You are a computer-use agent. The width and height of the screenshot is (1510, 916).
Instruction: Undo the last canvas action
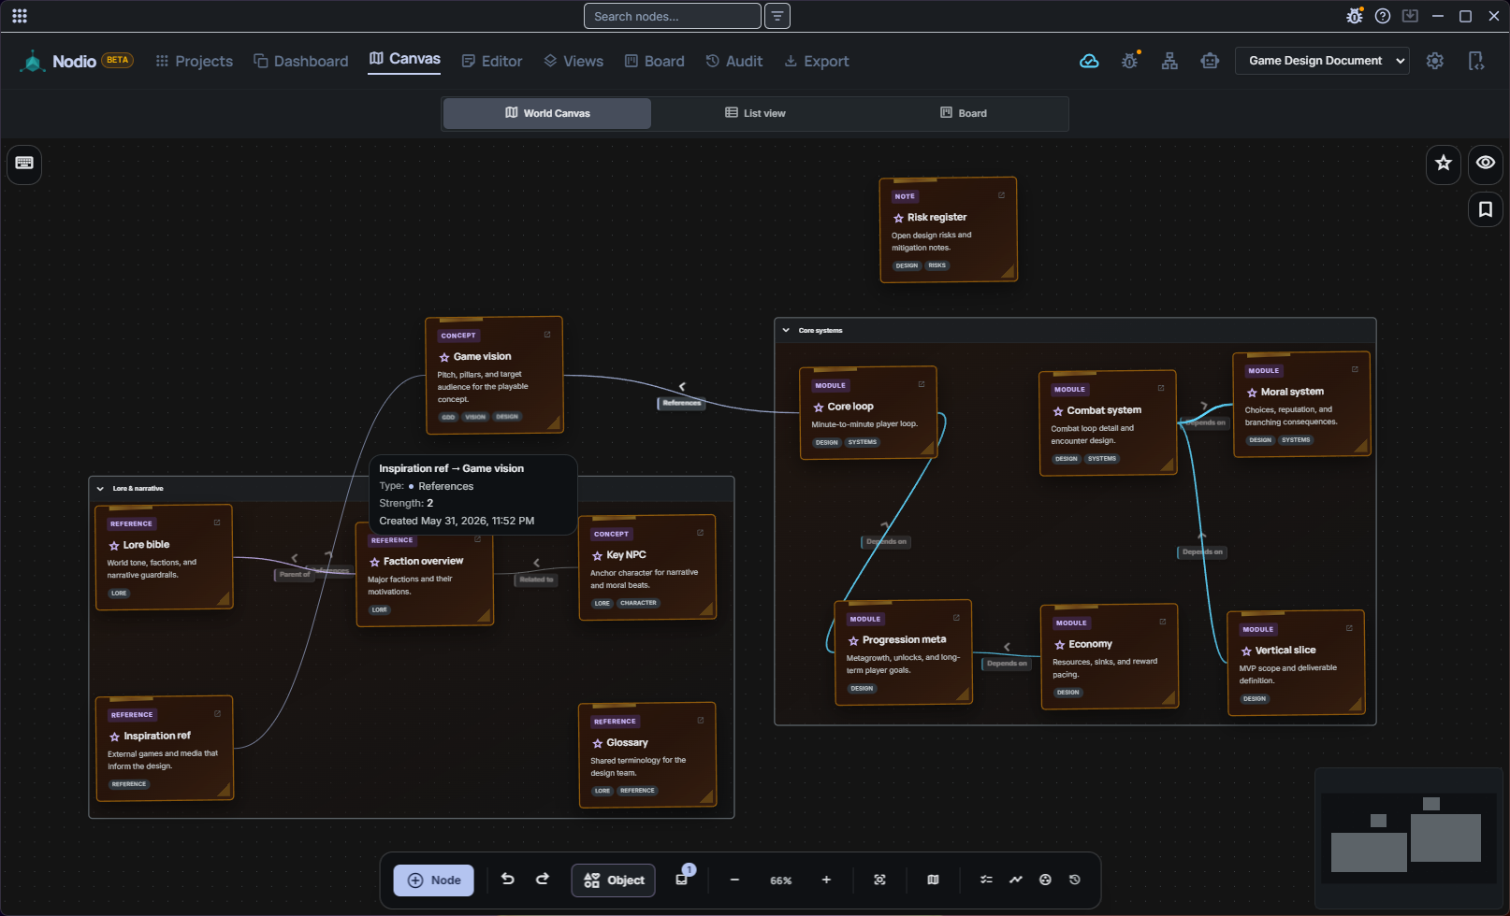click(x=507, y=880)
